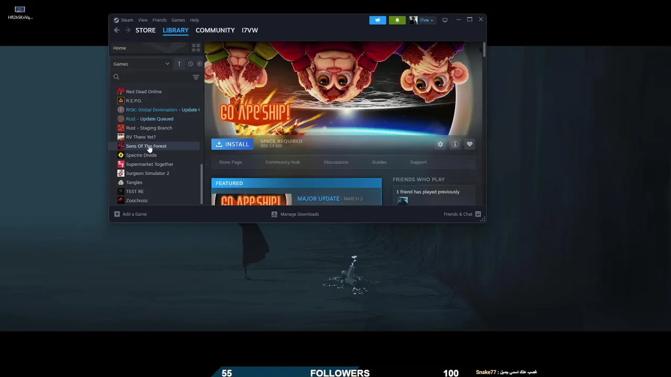Click the games list scrollbar

pos(202,185)
